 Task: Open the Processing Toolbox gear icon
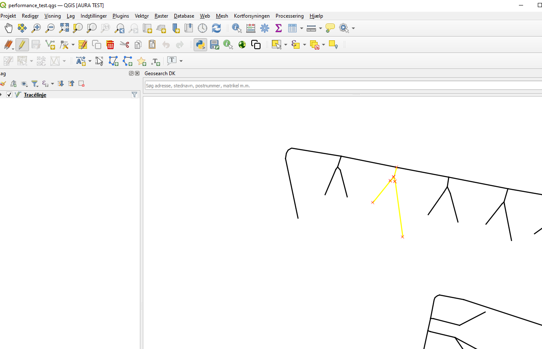click(x=265, y=28)
